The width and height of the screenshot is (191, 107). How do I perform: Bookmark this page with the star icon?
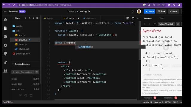pos(163,5)
